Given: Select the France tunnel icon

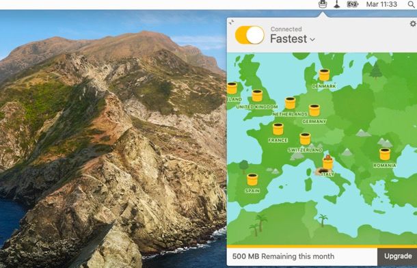Looking at the screenshot, I should click(x=278, y=129).
